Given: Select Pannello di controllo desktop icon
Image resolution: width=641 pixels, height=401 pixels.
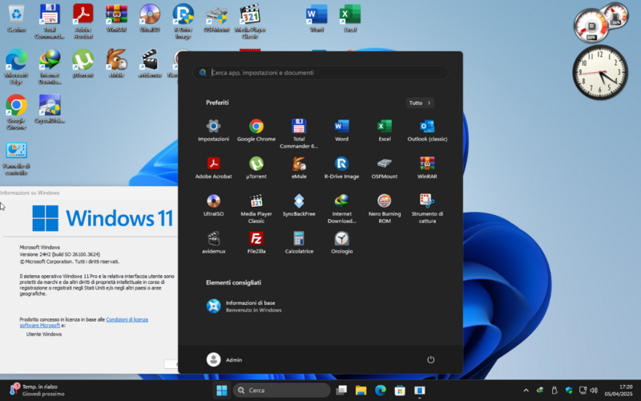Looking at the screenshot, I should [16, 159].
